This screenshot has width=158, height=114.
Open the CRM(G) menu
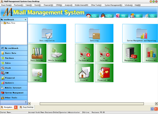(59, 5)
